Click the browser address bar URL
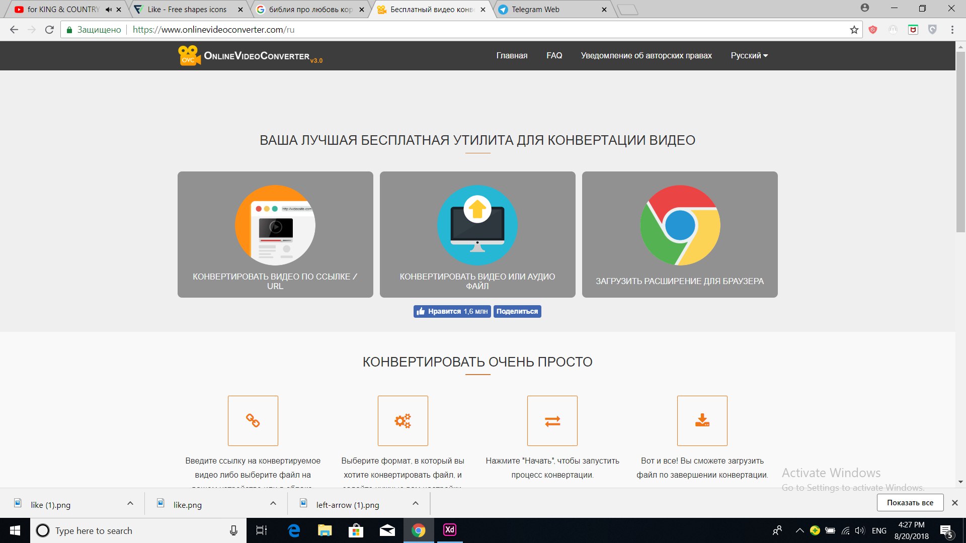 pyautogui.click(x=213, y=30)
